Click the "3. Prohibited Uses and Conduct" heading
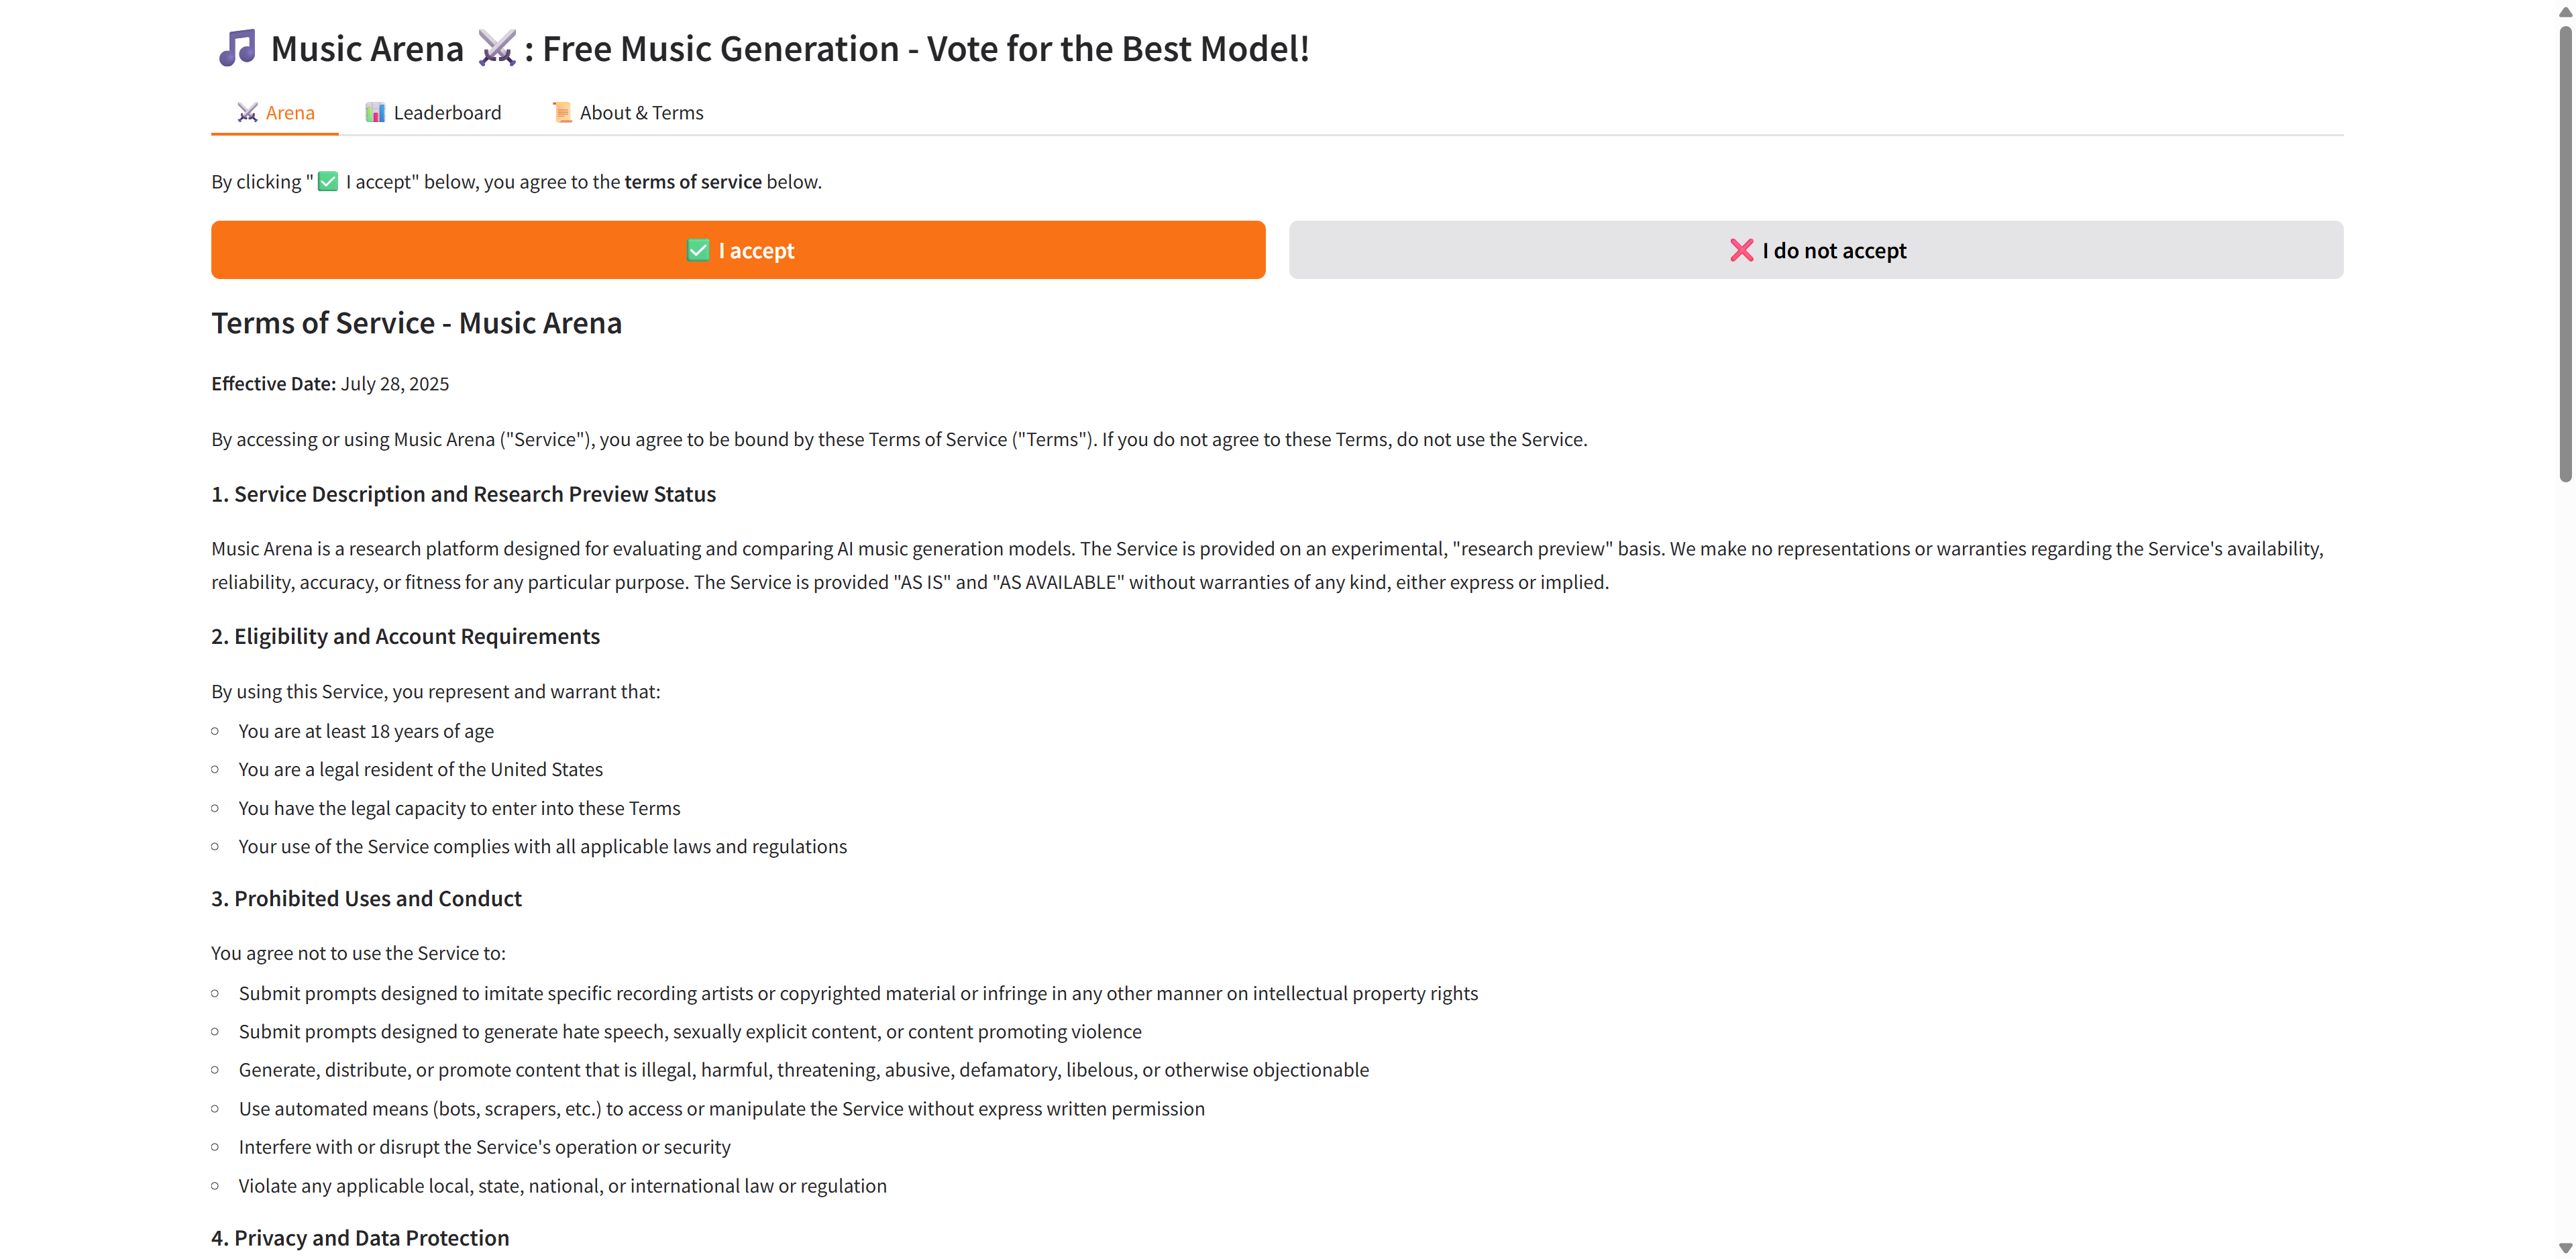The height and width of the screenshot is (1259, 2576). pyautogui.click(x=366, y=898)
